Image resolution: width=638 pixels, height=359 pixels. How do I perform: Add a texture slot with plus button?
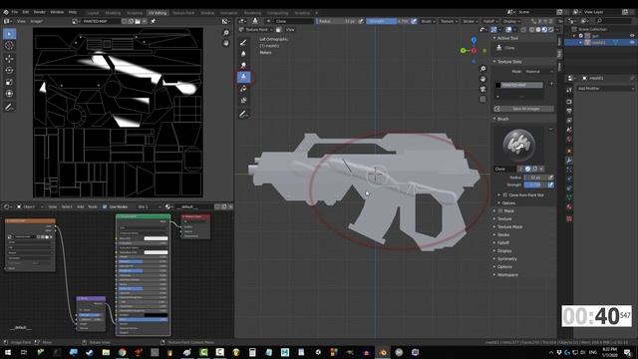pos(551,84)
